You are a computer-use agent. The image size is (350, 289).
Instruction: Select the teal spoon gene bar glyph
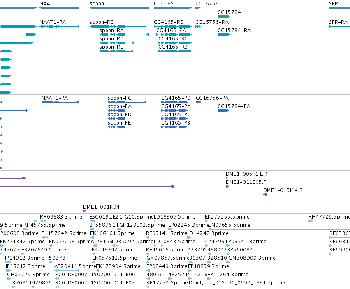pyautogui.click(x=119, y=8)
